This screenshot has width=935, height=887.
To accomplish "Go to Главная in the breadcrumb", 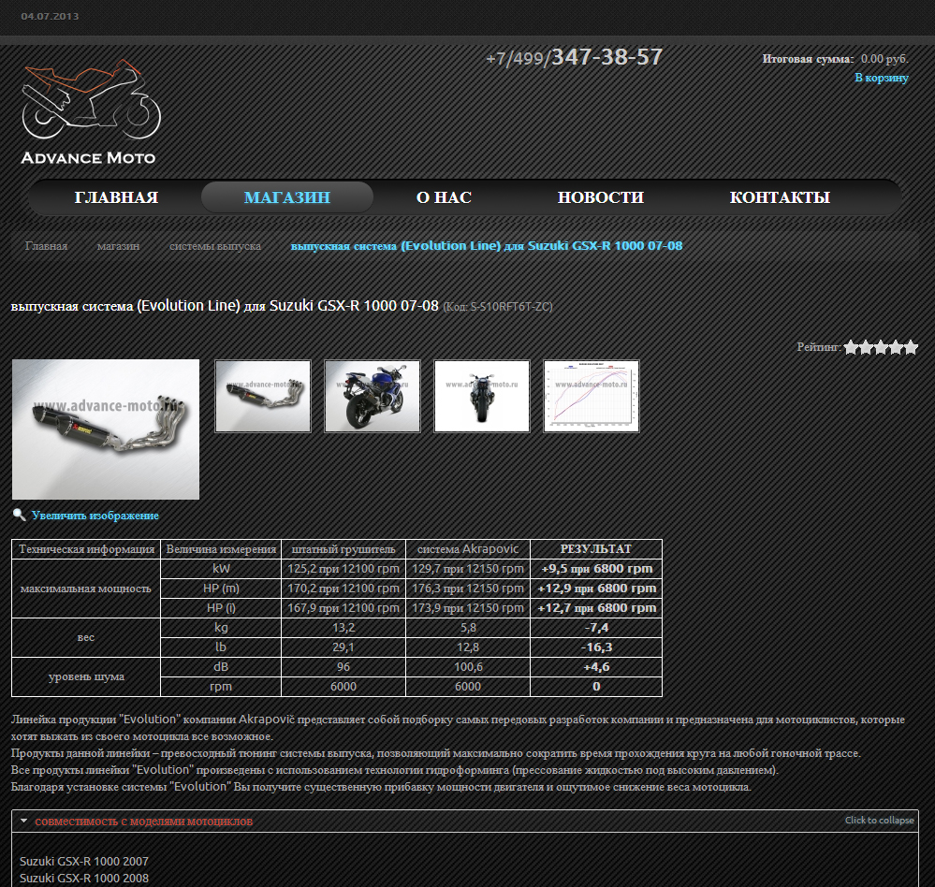I will pos(46,245).
